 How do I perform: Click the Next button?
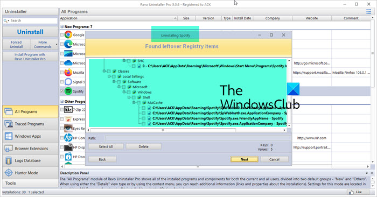click(x=245, y=159)
